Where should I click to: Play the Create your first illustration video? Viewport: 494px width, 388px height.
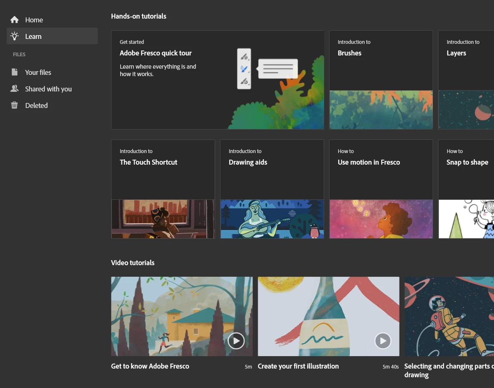click(x=383, y=341)
